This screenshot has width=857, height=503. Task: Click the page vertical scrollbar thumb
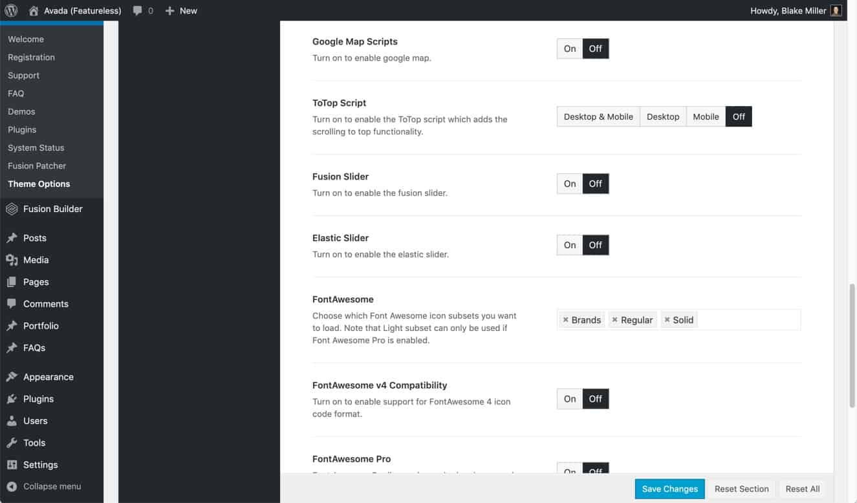tap(852, 346)
